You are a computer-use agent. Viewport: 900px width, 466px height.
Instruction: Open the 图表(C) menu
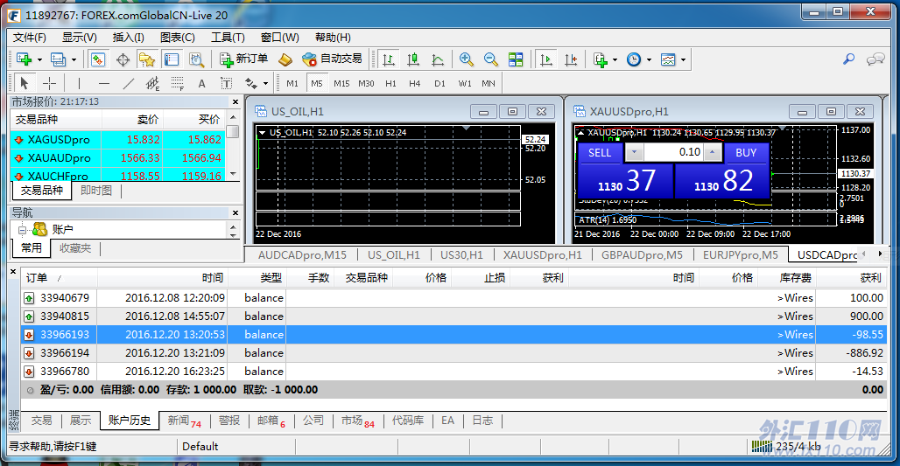(178, 38)
